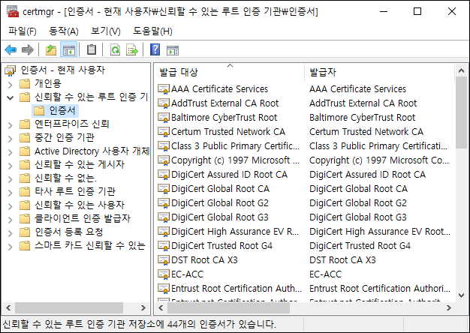Screen dimensions: 470x333
Task: Select 인증서 등록 요청 in the tree
Action: (x=68, y=232)
